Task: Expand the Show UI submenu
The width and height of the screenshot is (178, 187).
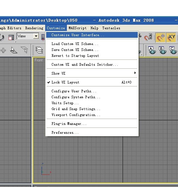Action: [x=92, y=73]
